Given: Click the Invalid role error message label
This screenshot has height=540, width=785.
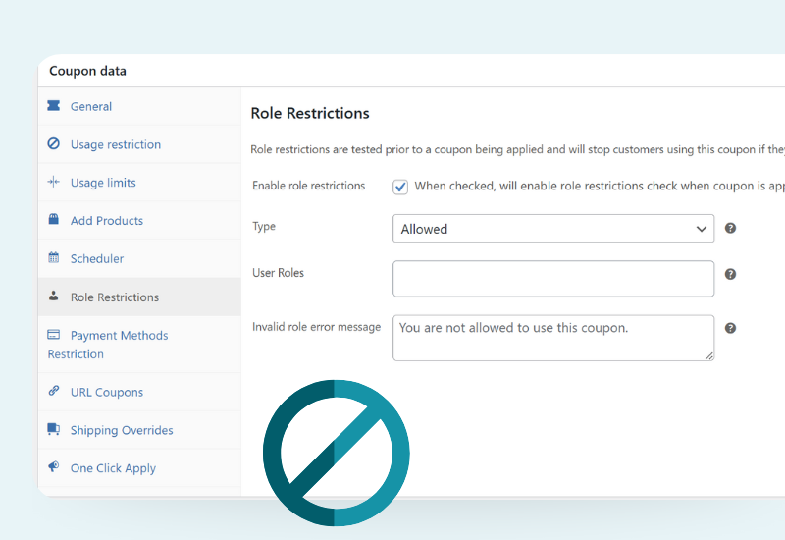Looking at the screenshot, I should point(316,327).
